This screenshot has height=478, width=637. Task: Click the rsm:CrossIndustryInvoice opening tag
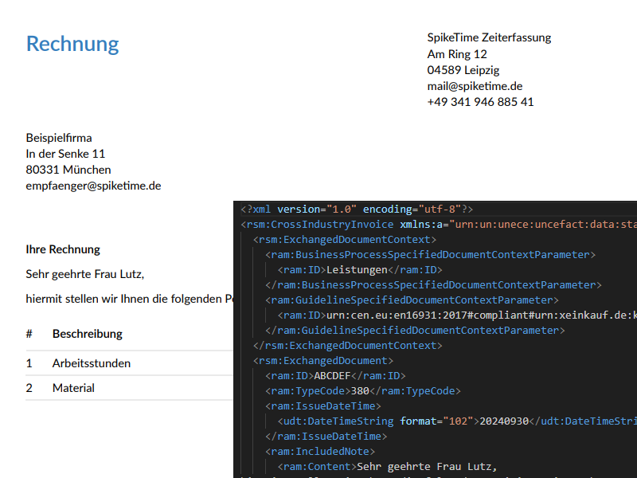[439, 225]
